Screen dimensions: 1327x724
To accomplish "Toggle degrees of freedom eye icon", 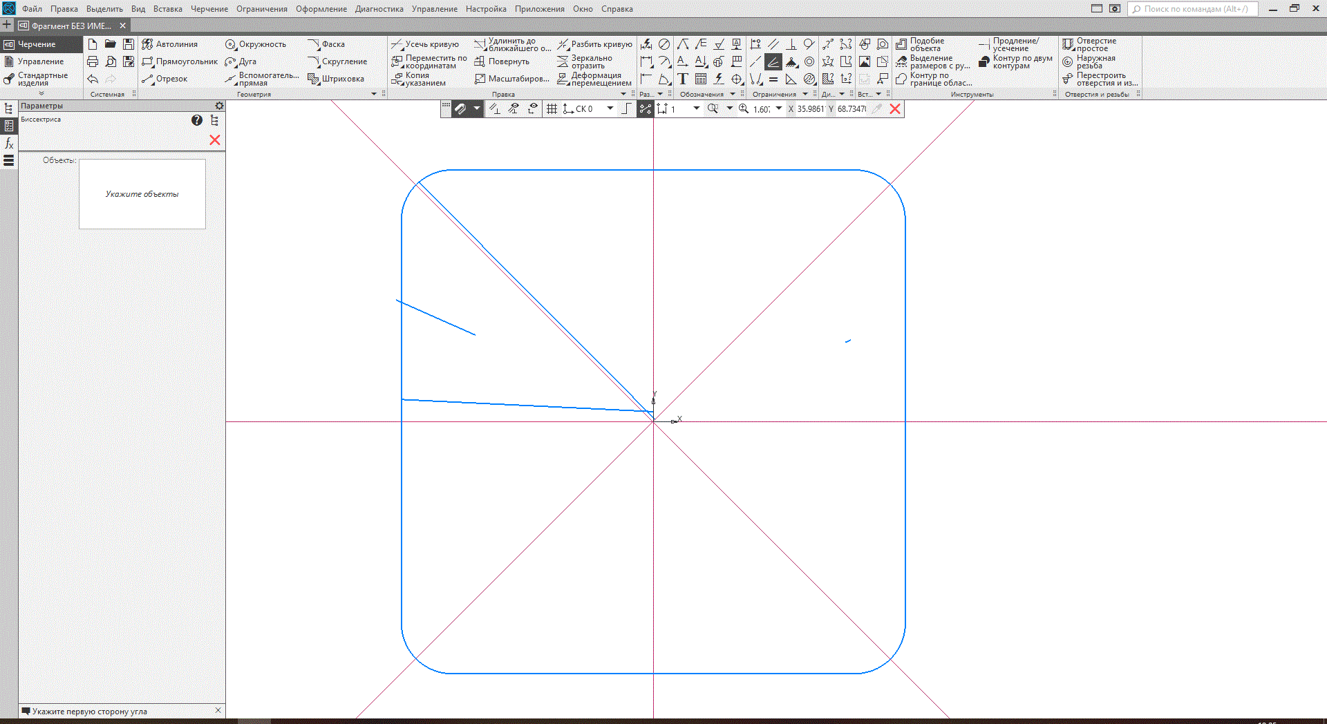I will pyautogui.click(x=533, y=108).
